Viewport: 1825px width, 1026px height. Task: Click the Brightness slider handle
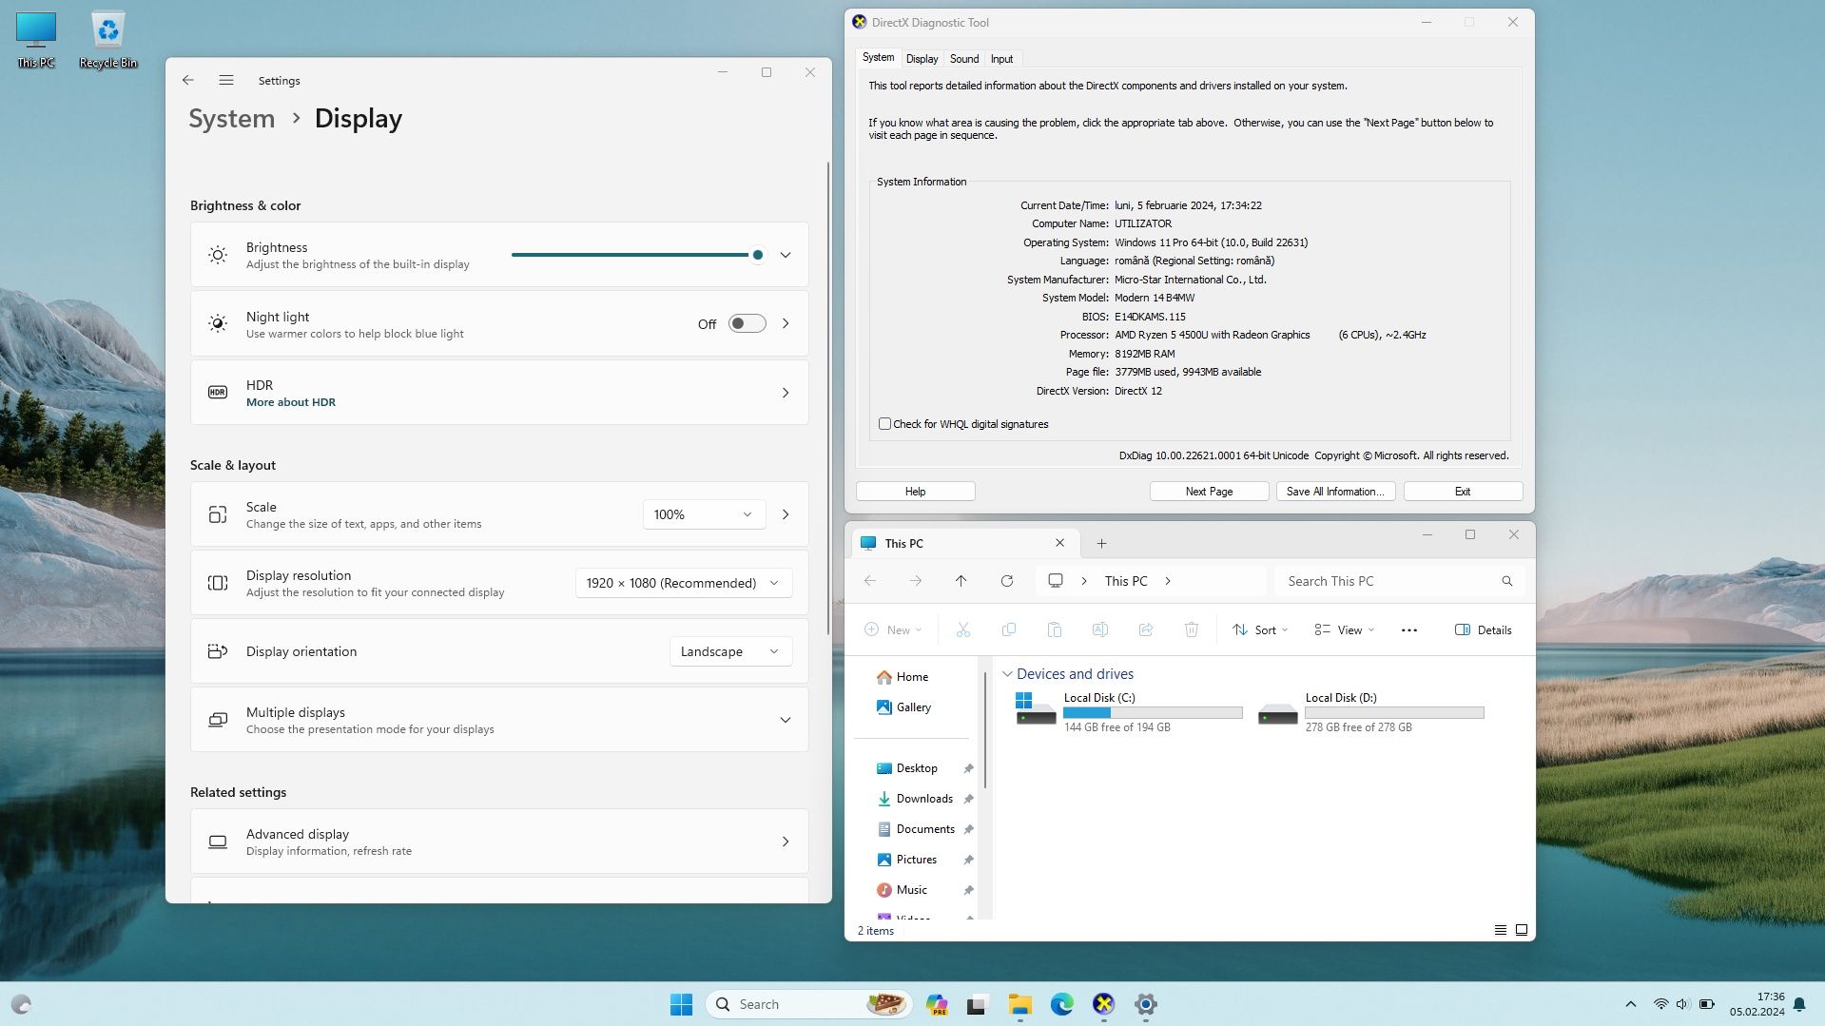point(757,255)
